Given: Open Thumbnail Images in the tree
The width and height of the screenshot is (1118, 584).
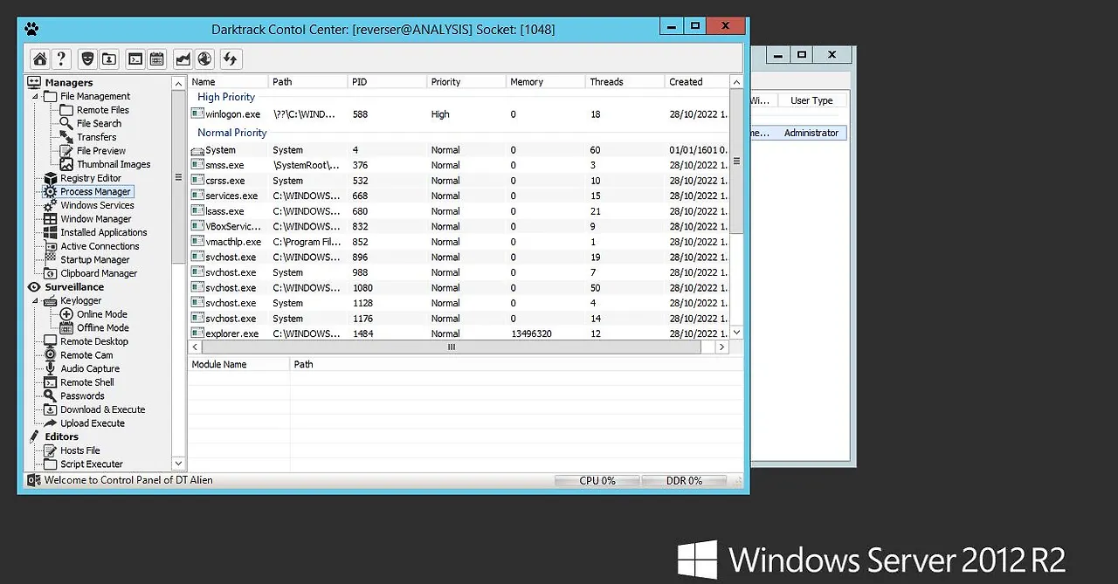Looking at the screenshot, I should tap(114, 164).
